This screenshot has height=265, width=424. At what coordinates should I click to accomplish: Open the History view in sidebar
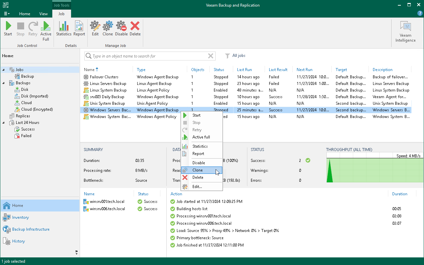click(x=18, y=241)
